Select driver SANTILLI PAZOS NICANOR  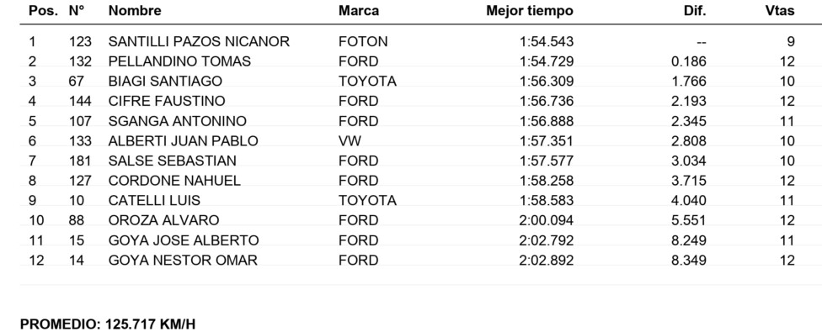(x=199, y=41)
